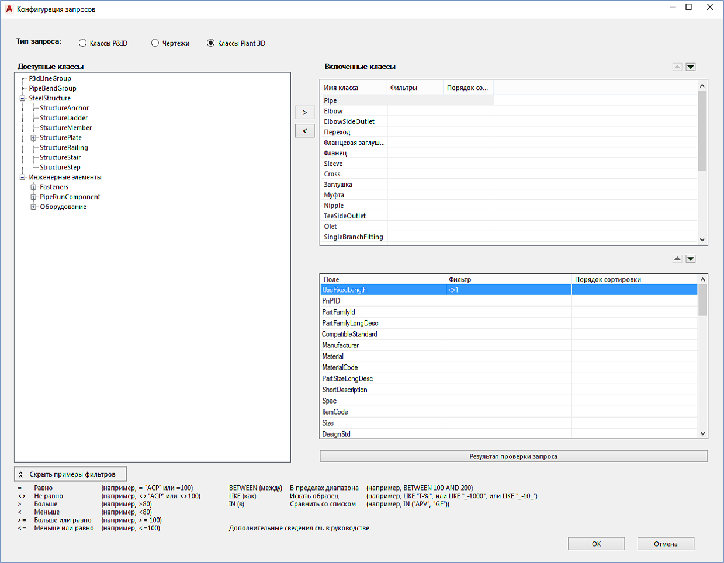The width and height of the screenshot is (724, 563).
Task: Click fields list scrollbar down arrow
Action: coord(702,433)
